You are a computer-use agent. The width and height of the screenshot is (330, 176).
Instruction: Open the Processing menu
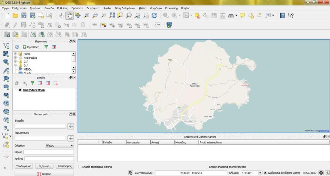pyautogui.click(x=171, y=8)
